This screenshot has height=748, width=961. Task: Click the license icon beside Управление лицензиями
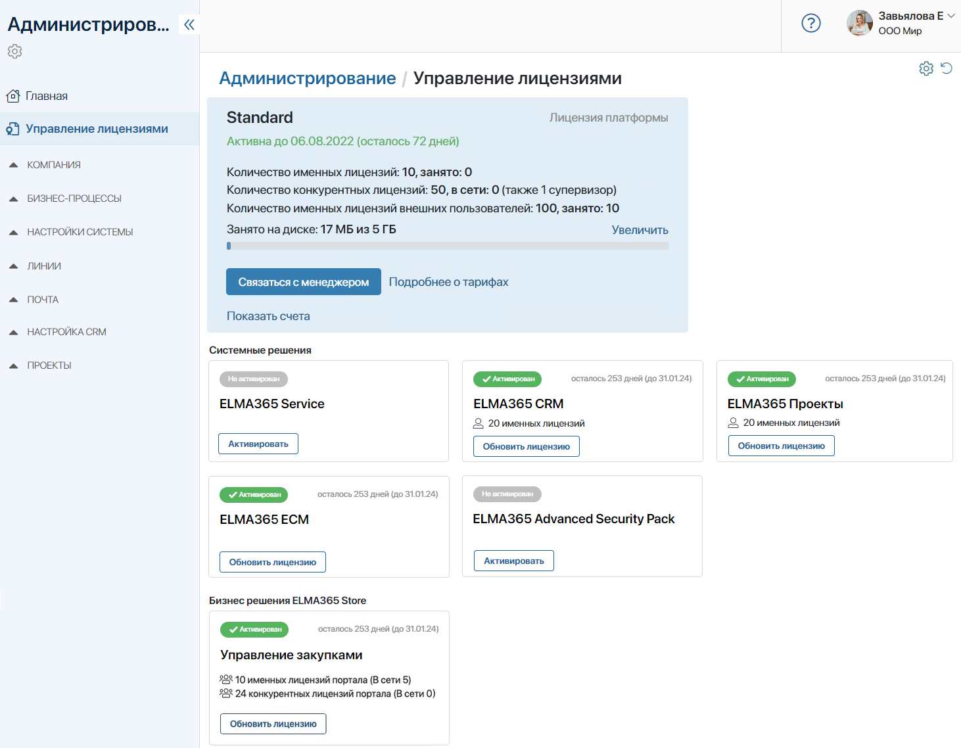tap(12, 129)
